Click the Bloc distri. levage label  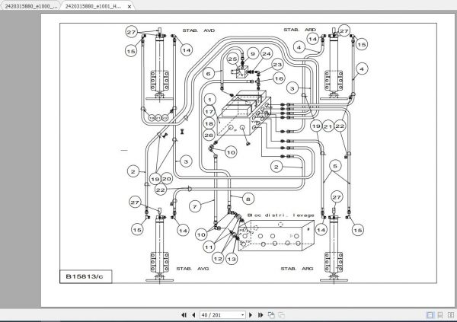[280, 215]
